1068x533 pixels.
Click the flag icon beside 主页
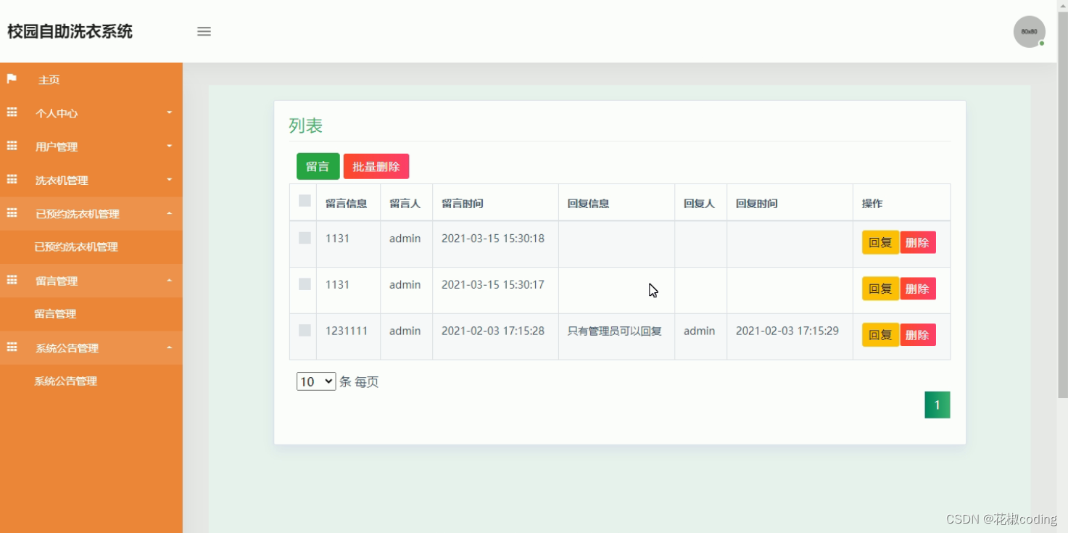coord(12,78)
